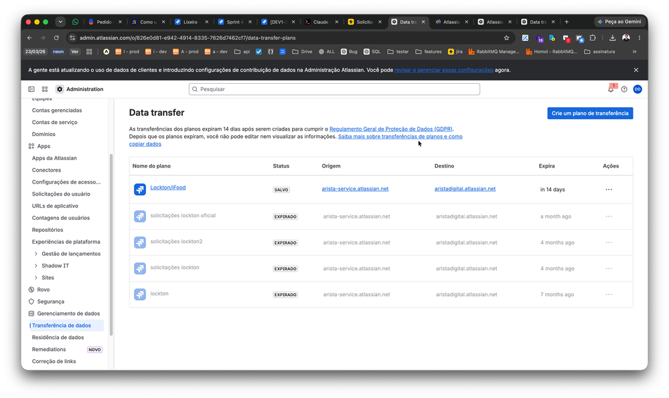Open Remediations in sidebar
The image size is (669, 398).
coord(49,349)
